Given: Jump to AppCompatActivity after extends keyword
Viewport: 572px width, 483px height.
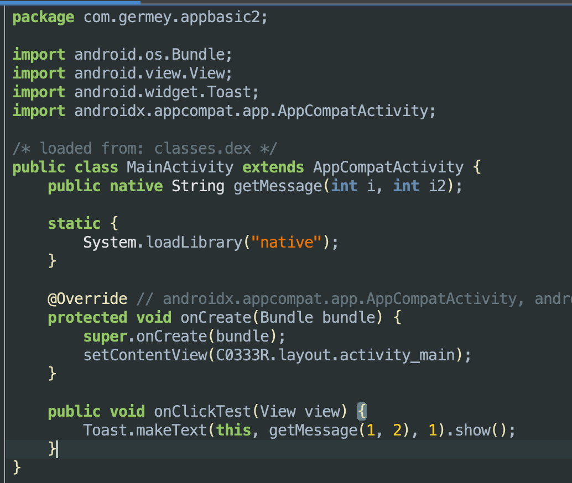Looking at the screenshot, I should point(388,167).
